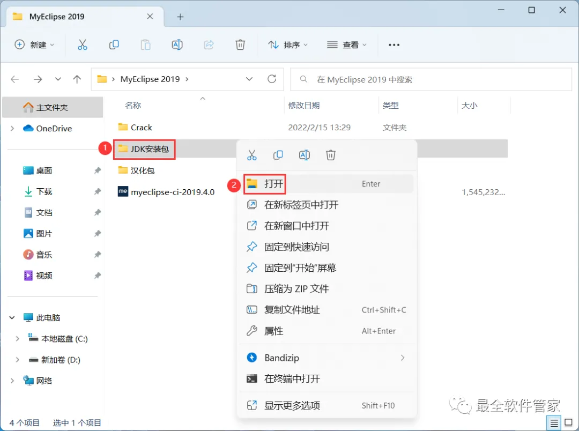The image size is (579, 431).
Task: Refresh the current folder view
Action: pos(272,79)
